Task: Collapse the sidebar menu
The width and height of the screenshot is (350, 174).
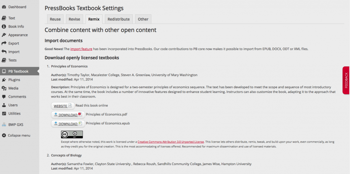Action: click(19, 135)
